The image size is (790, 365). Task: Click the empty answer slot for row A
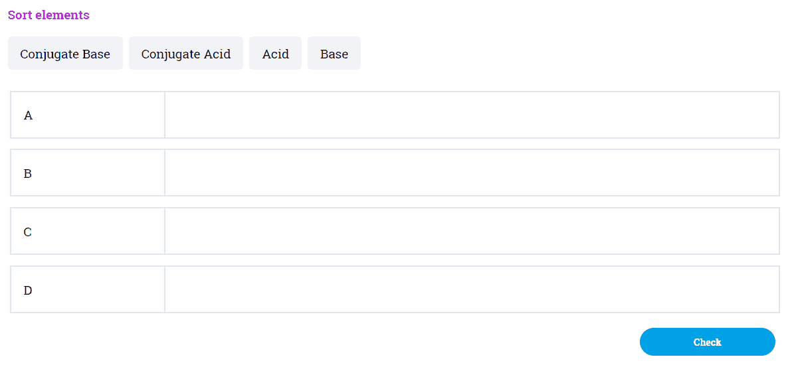coord(472,115)
